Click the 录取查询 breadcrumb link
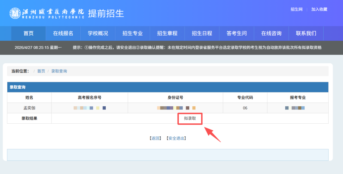 [59, 71]
